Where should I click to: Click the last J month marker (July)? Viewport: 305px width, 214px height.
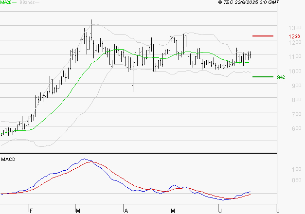pyautogui.click(x=278, y=211)
